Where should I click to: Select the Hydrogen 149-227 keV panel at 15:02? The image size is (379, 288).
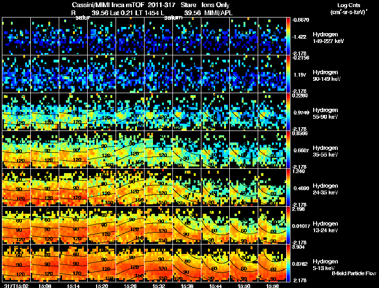[17, 36]
